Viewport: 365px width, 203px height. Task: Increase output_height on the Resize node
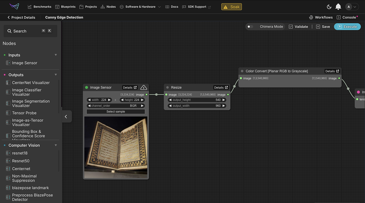[x=224, y=100]
